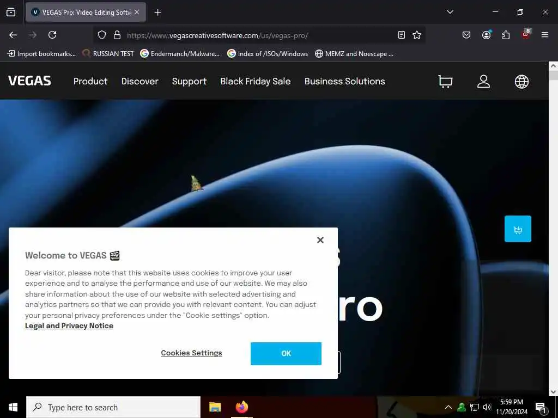This screenshot has width=558, height=418.
Task: Click the address bar URL field
Action: pyautogui.click(x=260, y=35)
